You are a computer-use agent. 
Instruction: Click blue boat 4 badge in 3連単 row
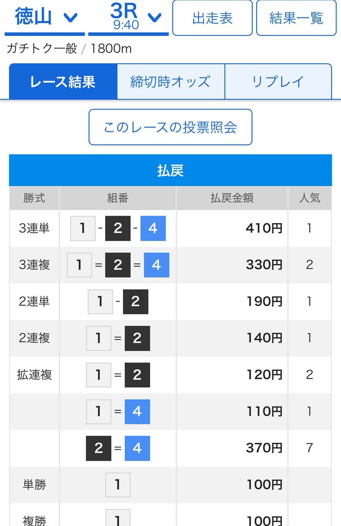tap(153, 228)
